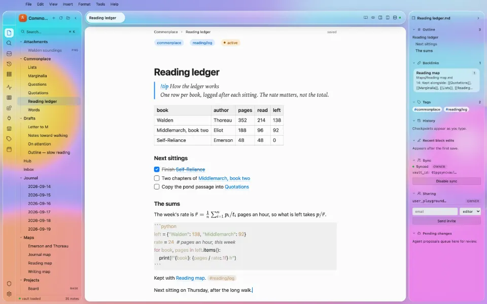Open the table icon in activity bar
Viewport: 487px width, 304px height.
click(9, 98)
